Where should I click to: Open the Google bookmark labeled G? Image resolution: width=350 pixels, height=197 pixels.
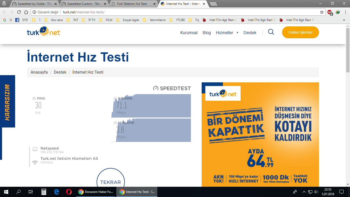pos(7,20)
